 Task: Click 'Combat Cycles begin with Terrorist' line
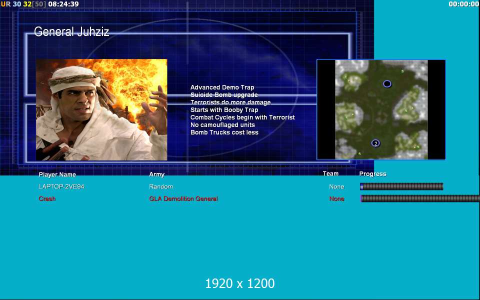tap(242, 117)
